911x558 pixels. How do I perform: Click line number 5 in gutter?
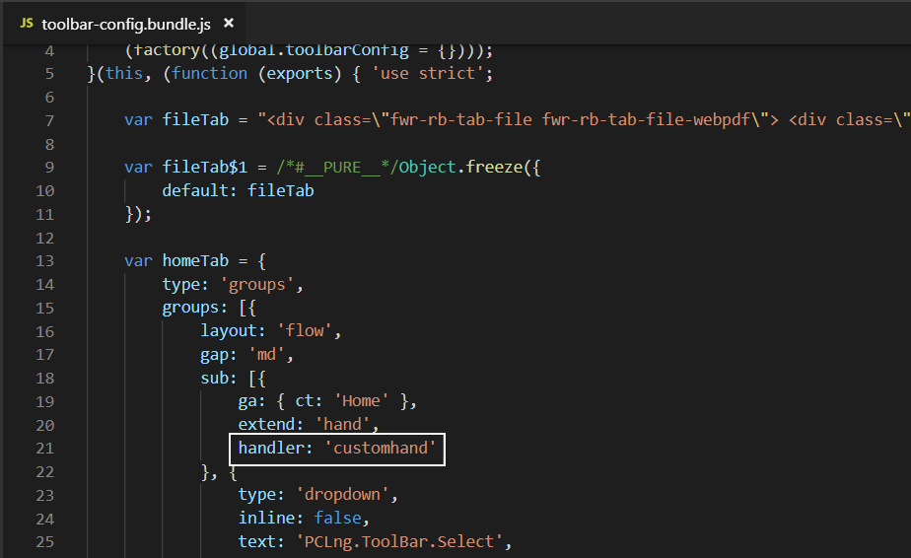coord(49,74)
